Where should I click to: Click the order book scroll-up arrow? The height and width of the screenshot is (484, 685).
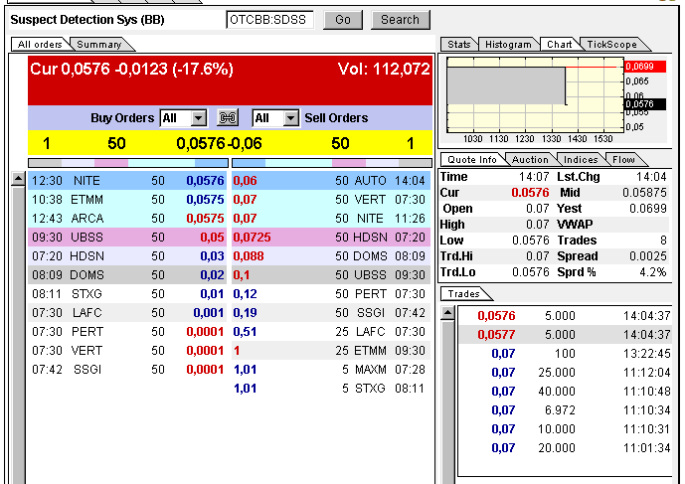pos(18,180)
